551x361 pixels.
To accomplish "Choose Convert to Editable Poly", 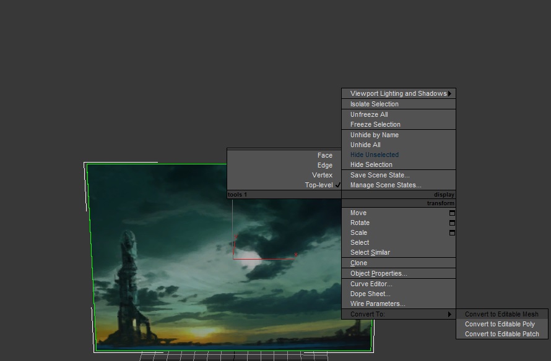I will click(x=500, y=324).
